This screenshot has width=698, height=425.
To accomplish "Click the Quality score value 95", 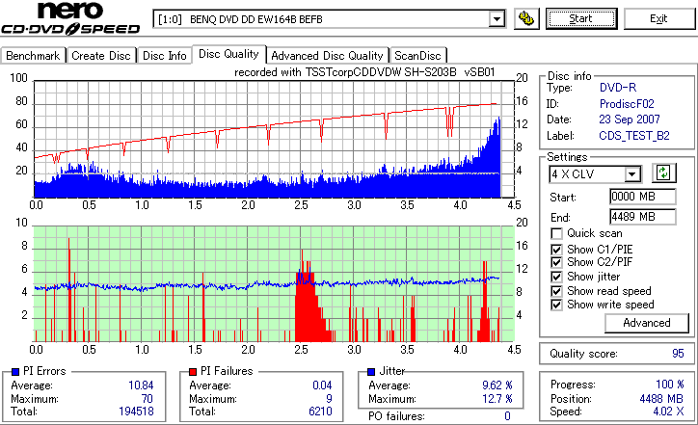I will tap(678, 354).
